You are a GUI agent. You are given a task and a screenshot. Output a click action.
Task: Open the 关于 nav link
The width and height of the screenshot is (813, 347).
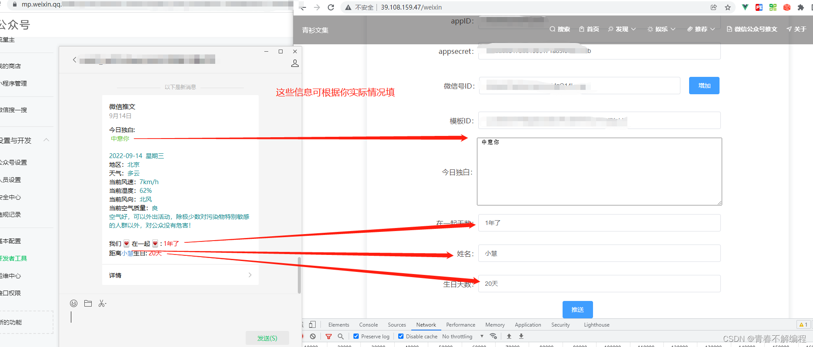pyautogui.click(x=796, y=29)
